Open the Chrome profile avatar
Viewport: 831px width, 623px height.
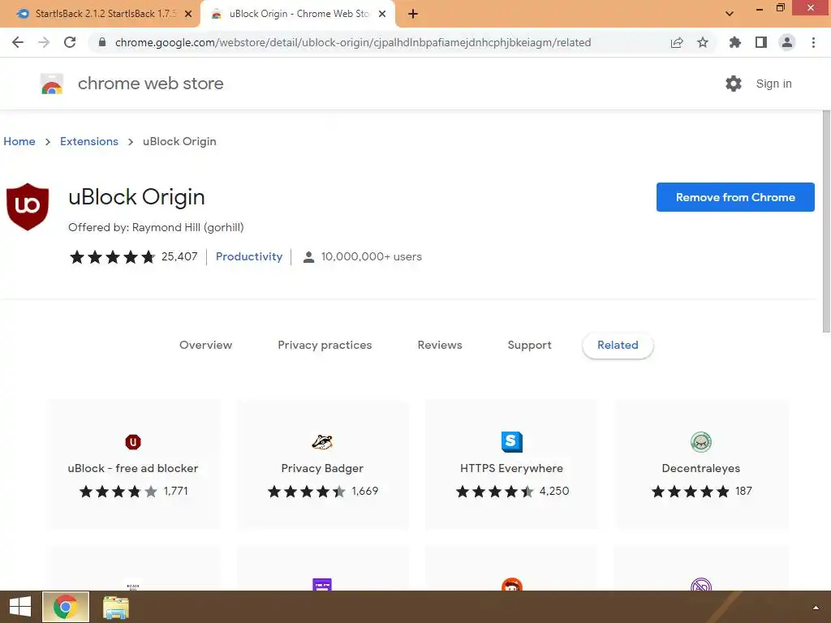coord(787,42)
